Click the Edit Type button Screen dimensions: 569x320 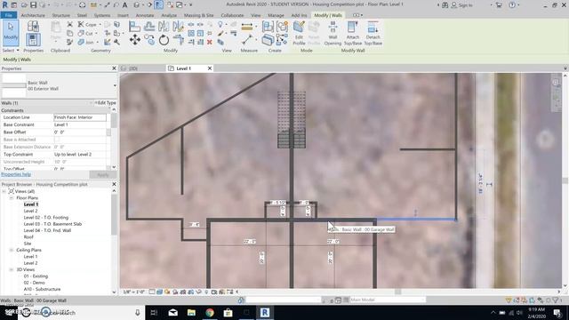105,103
